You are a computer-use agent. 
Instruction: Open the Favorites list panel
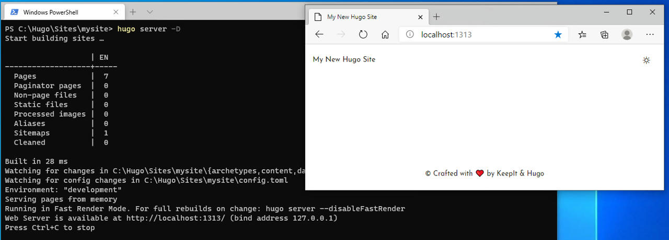[x=582, y=34]
